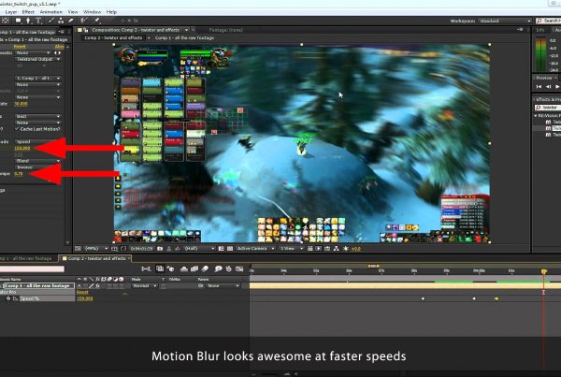The height and width of the screenshot is (377, 561).
Task: Toggle Pixel Aspect Ratio Correction in viewer
Action: 310,249
